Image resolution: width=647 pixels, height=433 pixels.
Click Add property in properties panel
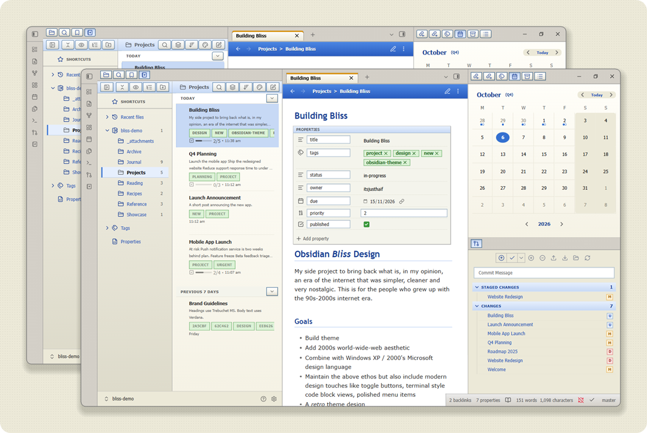[x=312, y=239]
